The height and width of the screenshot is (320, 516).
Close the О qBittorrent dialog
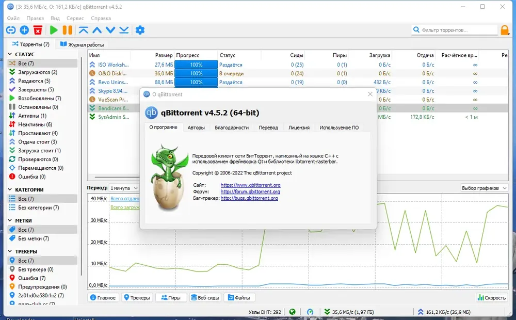point(370,94)
